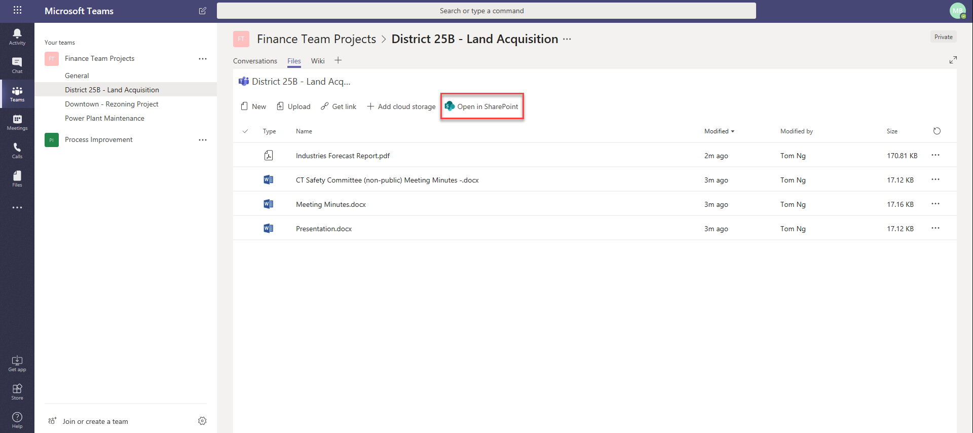Select the Files tab
The width and height of the screenshot is (973, 433).
[294, 61]
